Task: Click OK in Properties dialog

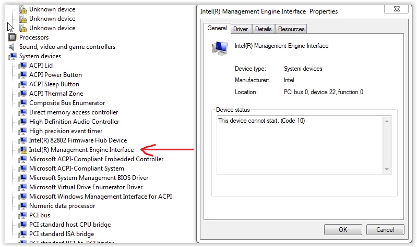Action: (x=343, y=229)
